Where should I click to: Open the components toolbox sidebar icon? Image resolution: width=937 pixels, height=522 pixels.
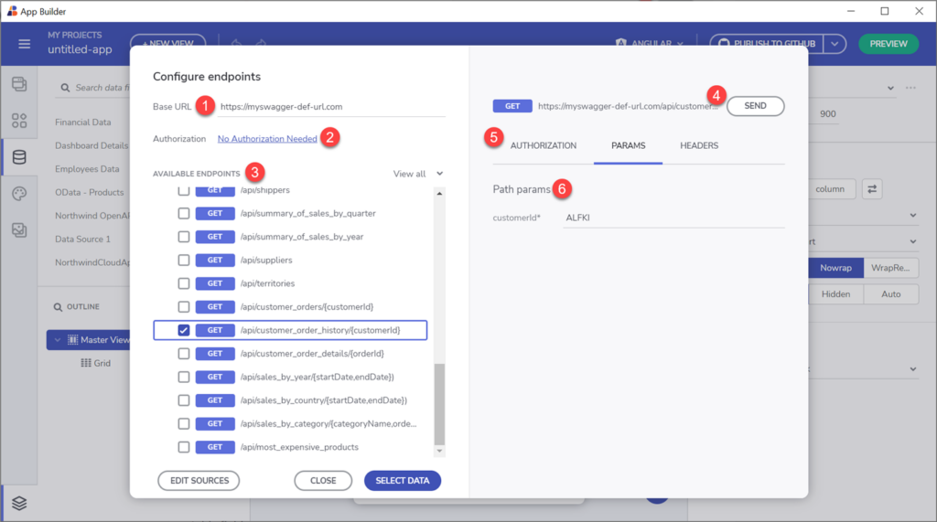(19, 121)
